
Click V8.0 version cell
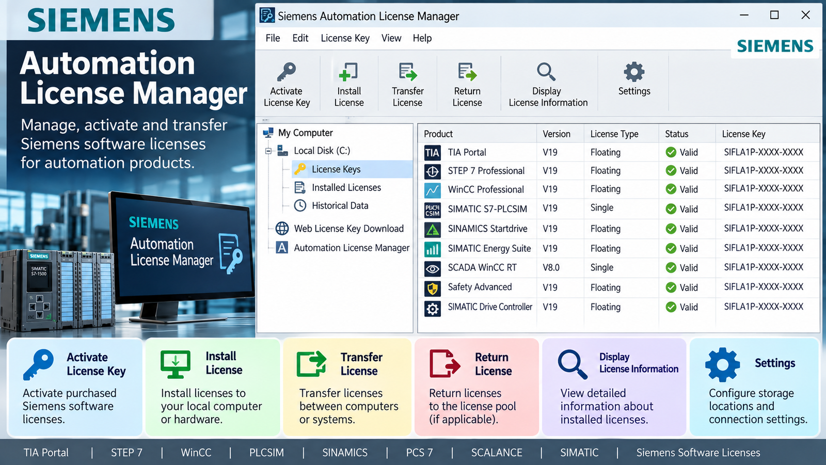(x=551, y=268)
